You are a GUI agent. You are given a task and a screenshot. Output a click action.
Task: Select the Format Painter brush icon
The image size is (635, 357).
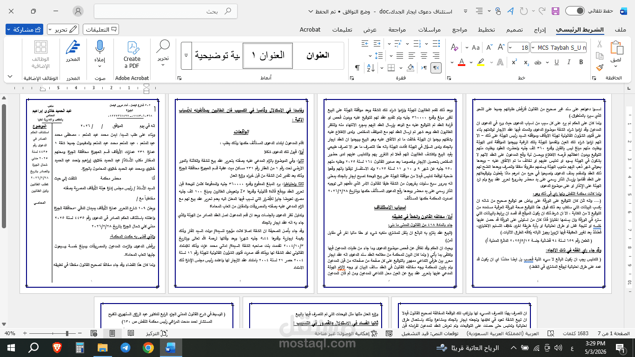point(600,68)
